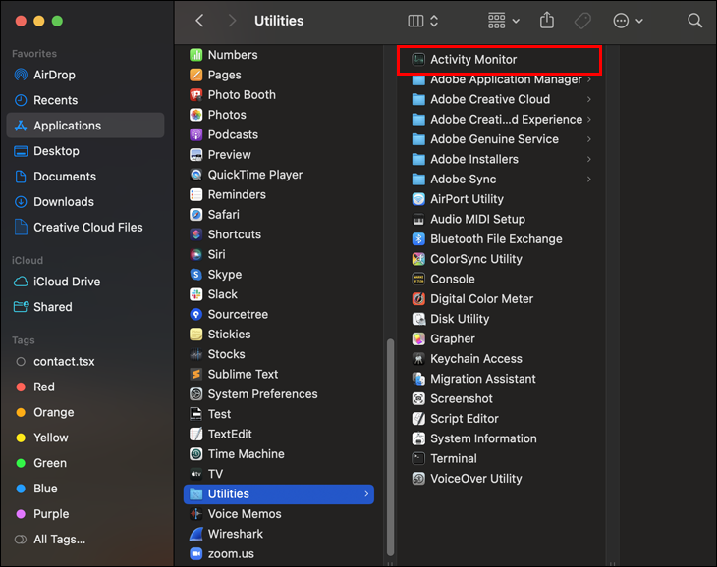
Task: Expand the Adobe Creative Cloud folder chevron
Action: (589, 99)
